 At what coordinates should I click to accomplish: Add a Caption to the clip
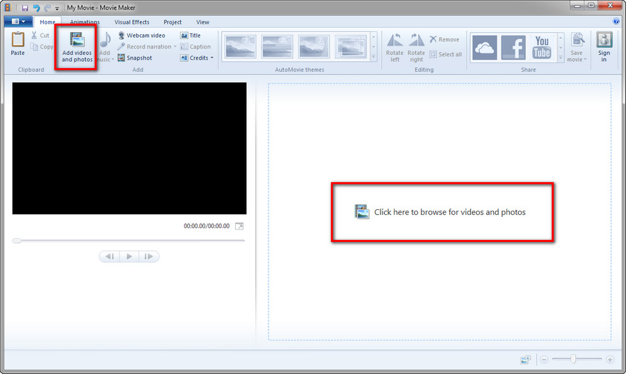(x=195, y=47)
